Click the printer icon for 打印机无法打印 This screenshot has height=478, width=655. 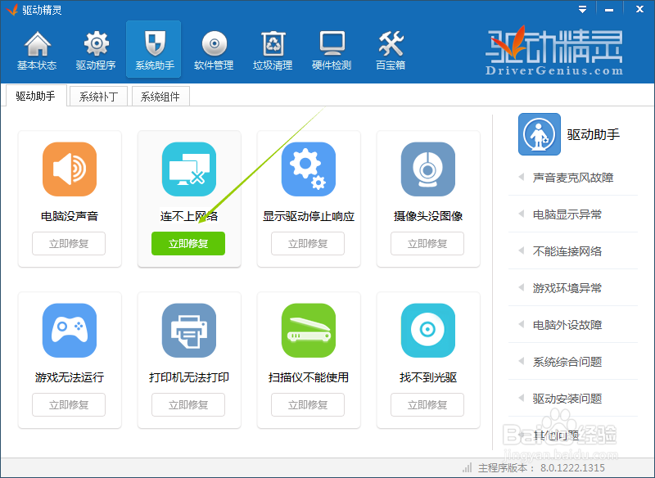(x=188, y=331)
